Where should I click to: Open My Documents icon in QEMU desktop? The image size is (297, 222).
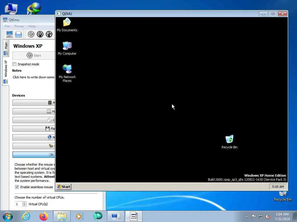67,25
